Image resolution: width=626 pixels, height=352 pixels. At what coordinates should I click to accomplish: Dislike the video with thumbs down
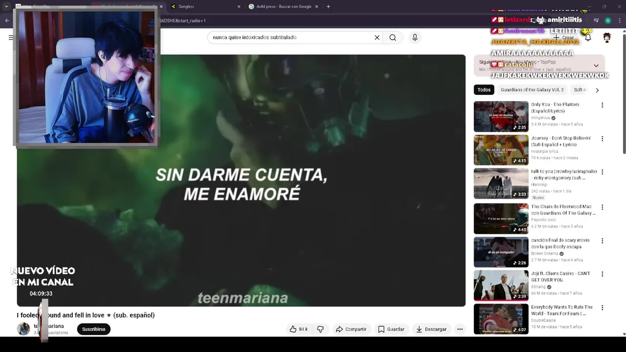320,329
